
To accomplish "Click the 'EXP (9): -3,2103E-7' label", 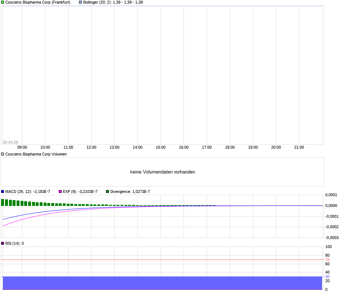I will (x=80, y=191).
